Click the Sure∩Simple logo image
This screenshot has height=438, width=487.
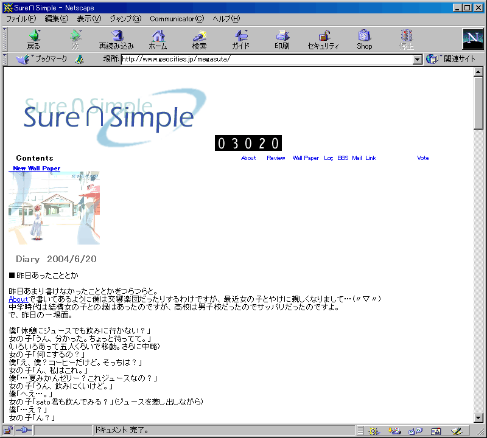point(115,117)
